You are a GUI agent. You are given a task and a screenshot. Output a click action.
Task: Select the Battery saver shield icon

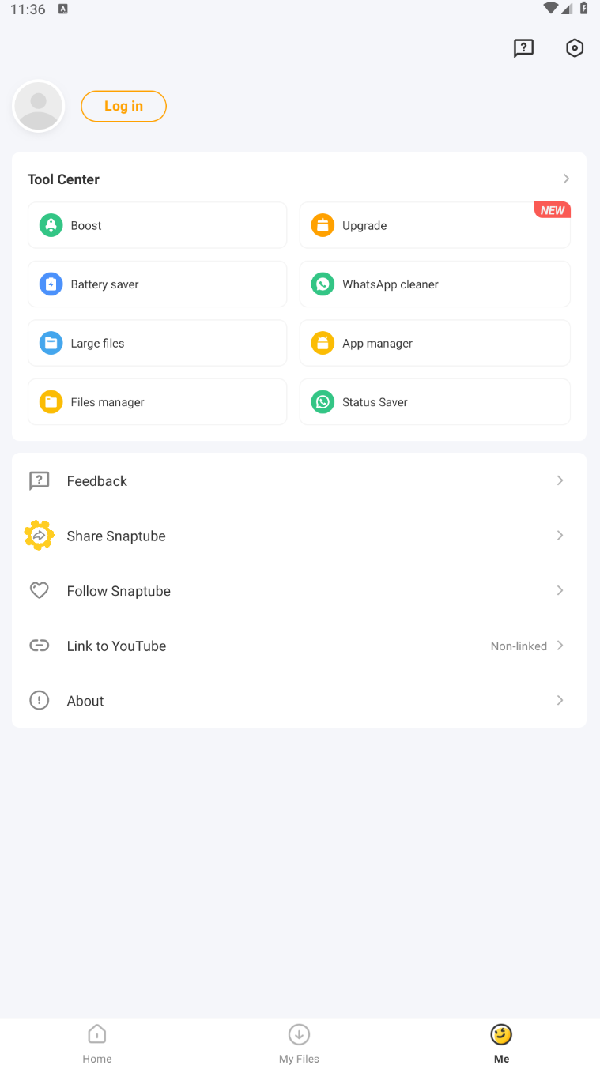(x=50, y=284)
